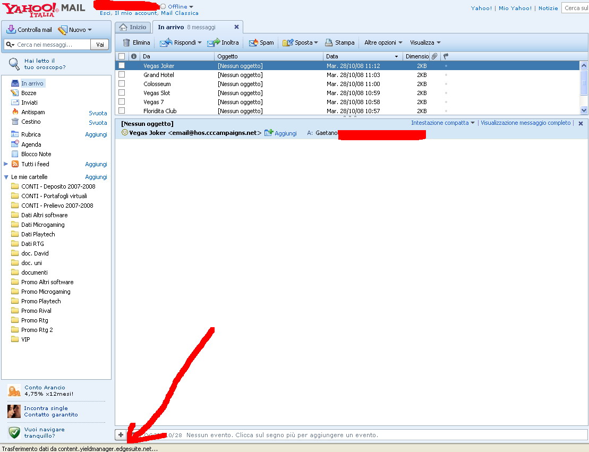The height and width of the screenshot is (452, 589).
Task: Collapse the Le mie cartelle section
Action: click(6, 177)
